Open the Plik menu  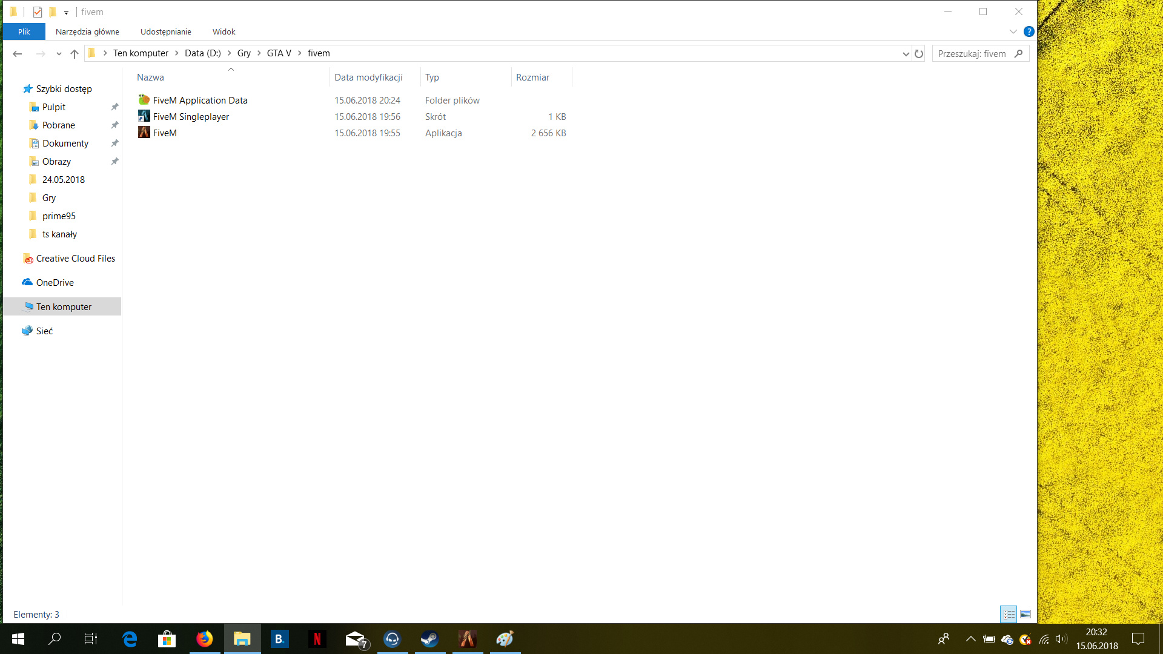tap(24, 31)
